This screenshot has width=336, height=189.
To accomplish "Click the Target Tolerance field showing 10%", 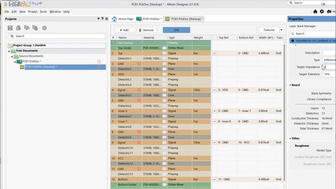I will click(329, 74).
